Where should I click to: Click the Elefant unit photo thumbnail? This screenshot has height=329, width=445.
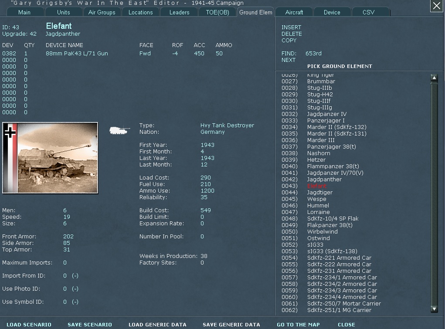tap(50, 158)
